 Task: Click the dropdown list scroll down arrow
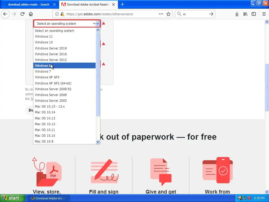pyautogui.click(x=98, y=142)
